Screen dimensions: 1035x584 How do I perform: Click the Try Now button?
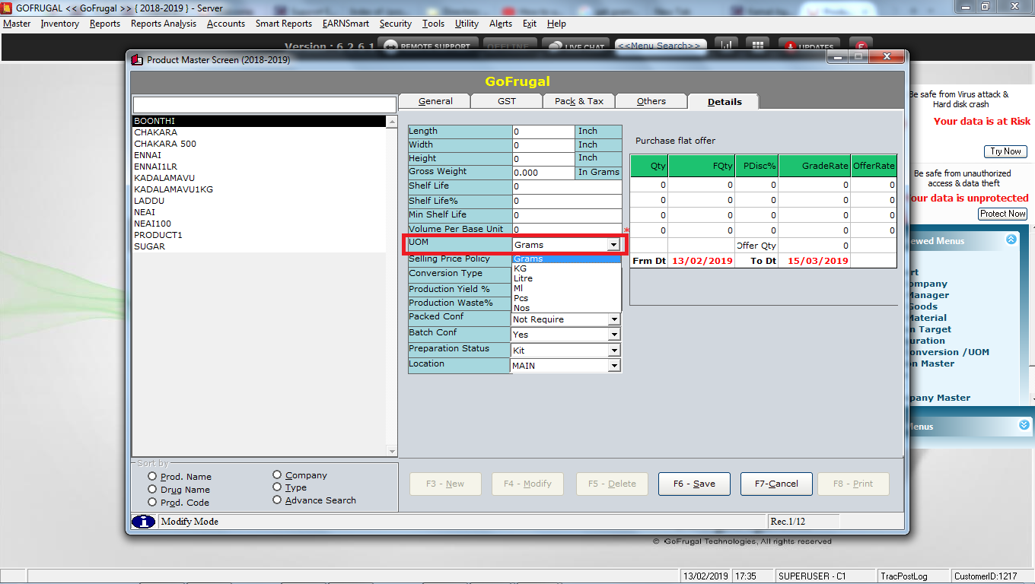coord(1005,151)
